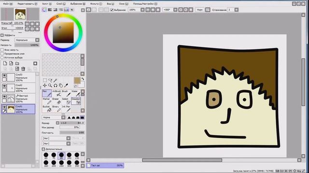The height and width of the screenshot is (173, 309).
Task: Click the foreground color swatch
Action: point(77,80)
